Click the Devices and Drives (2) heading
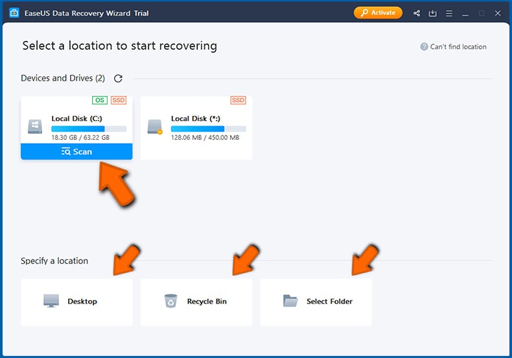This screenshot has height=358, width=512. (x=63, y=78)
